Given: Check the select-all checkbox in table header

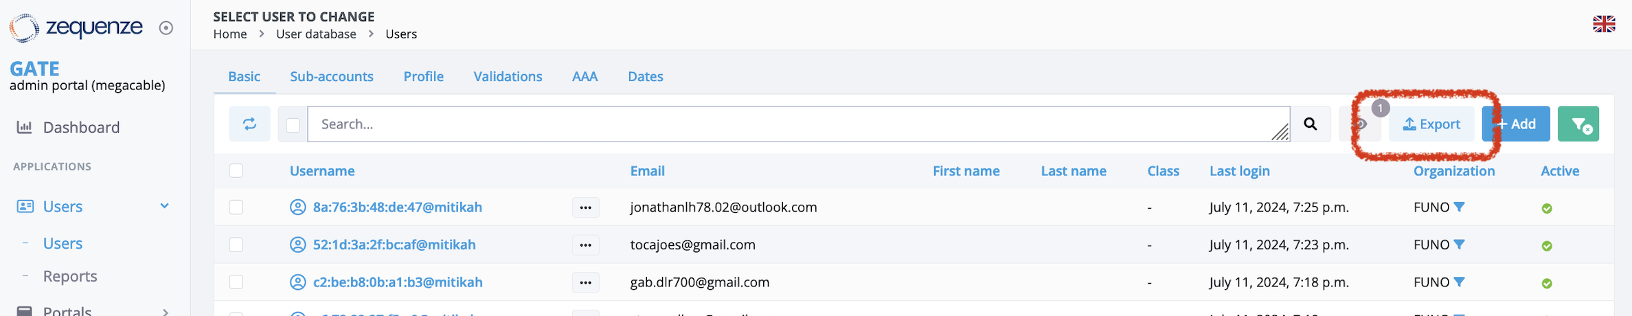Looking at the screenshot, I should tap(236, 171).
